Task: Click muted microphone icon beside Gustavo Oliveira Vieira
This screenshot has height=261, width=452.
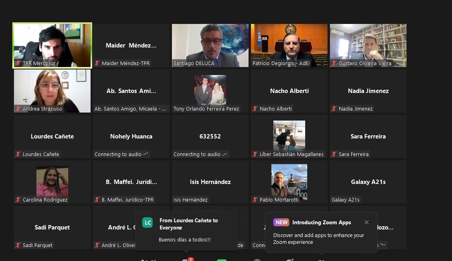Action: point(334,63)
